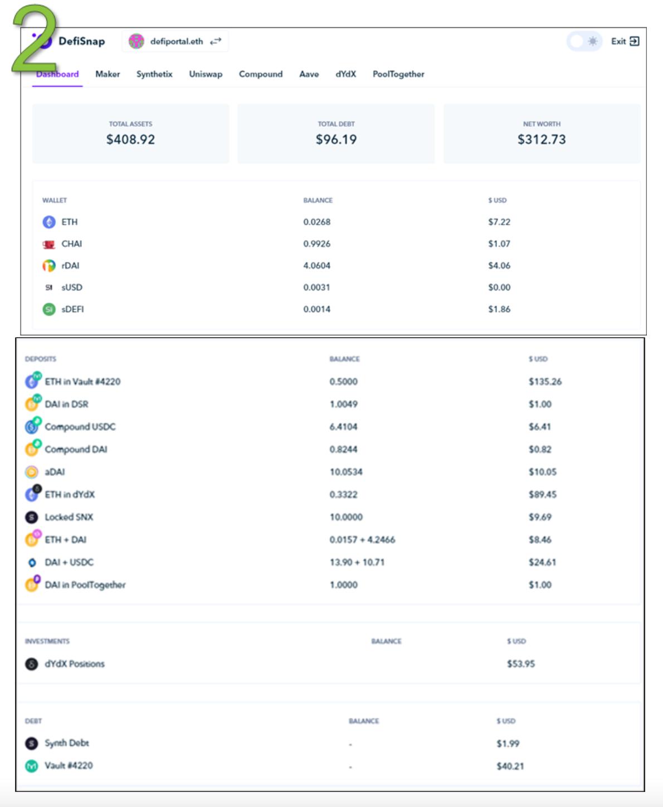
Task: Click the Exit button
Action: pyautogui.click(x=625, y=41)
